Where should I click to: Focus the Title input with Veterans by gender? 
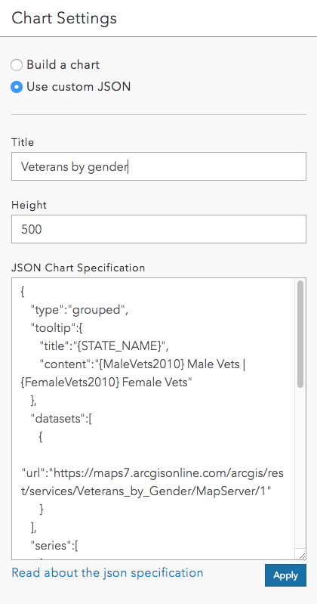[x=159, y=166]
